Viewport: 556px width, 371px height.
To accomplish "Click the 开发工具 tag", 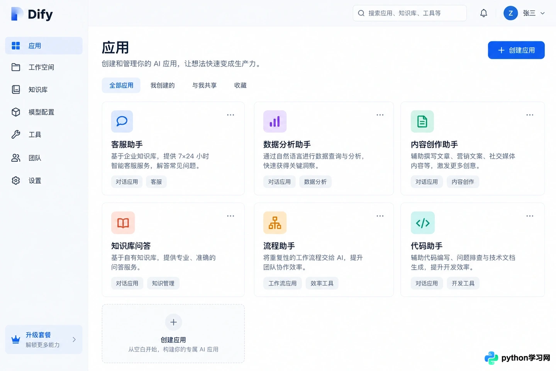I will coord(463,283).
